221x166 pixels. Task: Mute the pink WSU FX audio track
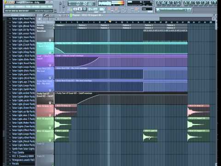click(50, 115)
